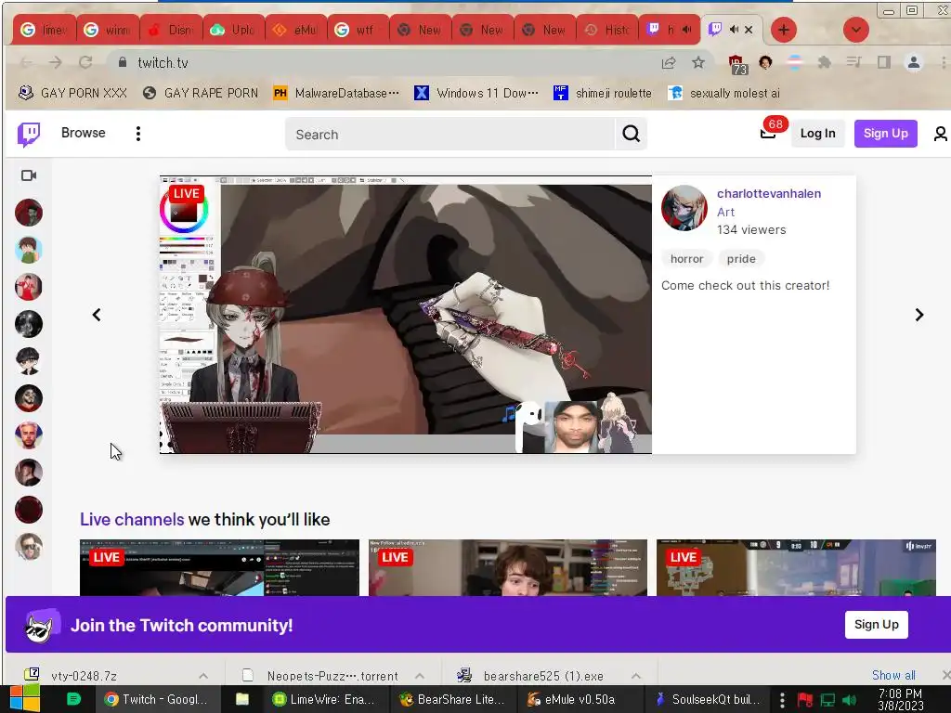The height and width of the screenshot is (713, 951).
Task: Switch to the History tab
Action: pos(607,30)
